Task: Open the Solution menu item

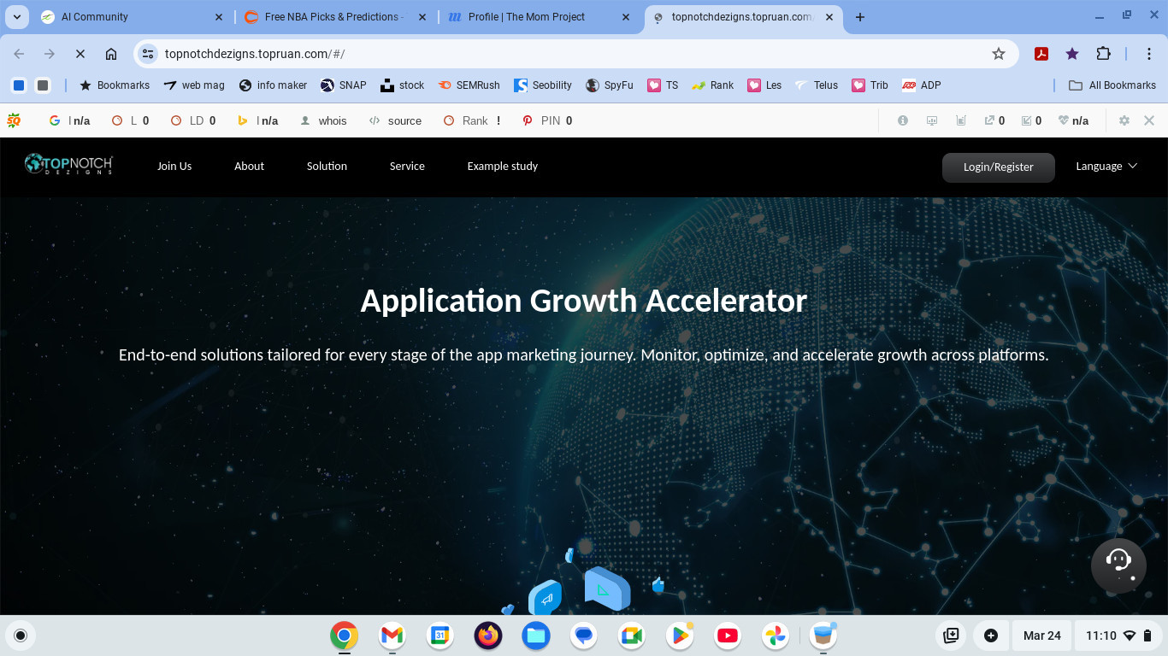Action: pyautogui.click(x=327, y=167)
